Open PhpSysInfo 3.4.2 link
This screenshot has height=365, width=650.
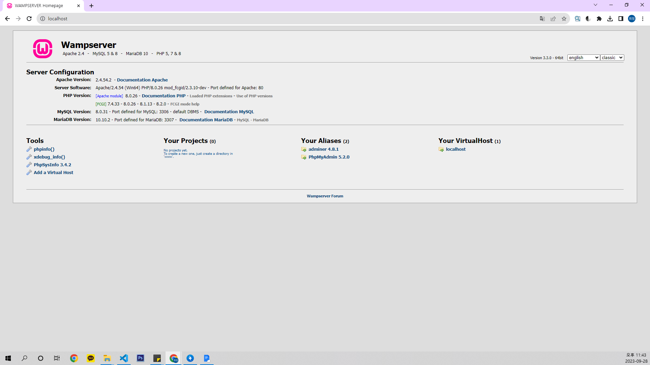click(52, 165)
